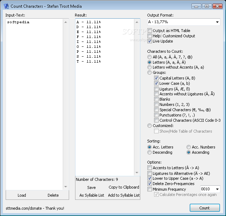Enable Numbers (1, 2, 3) checkbox

(156, 104)
